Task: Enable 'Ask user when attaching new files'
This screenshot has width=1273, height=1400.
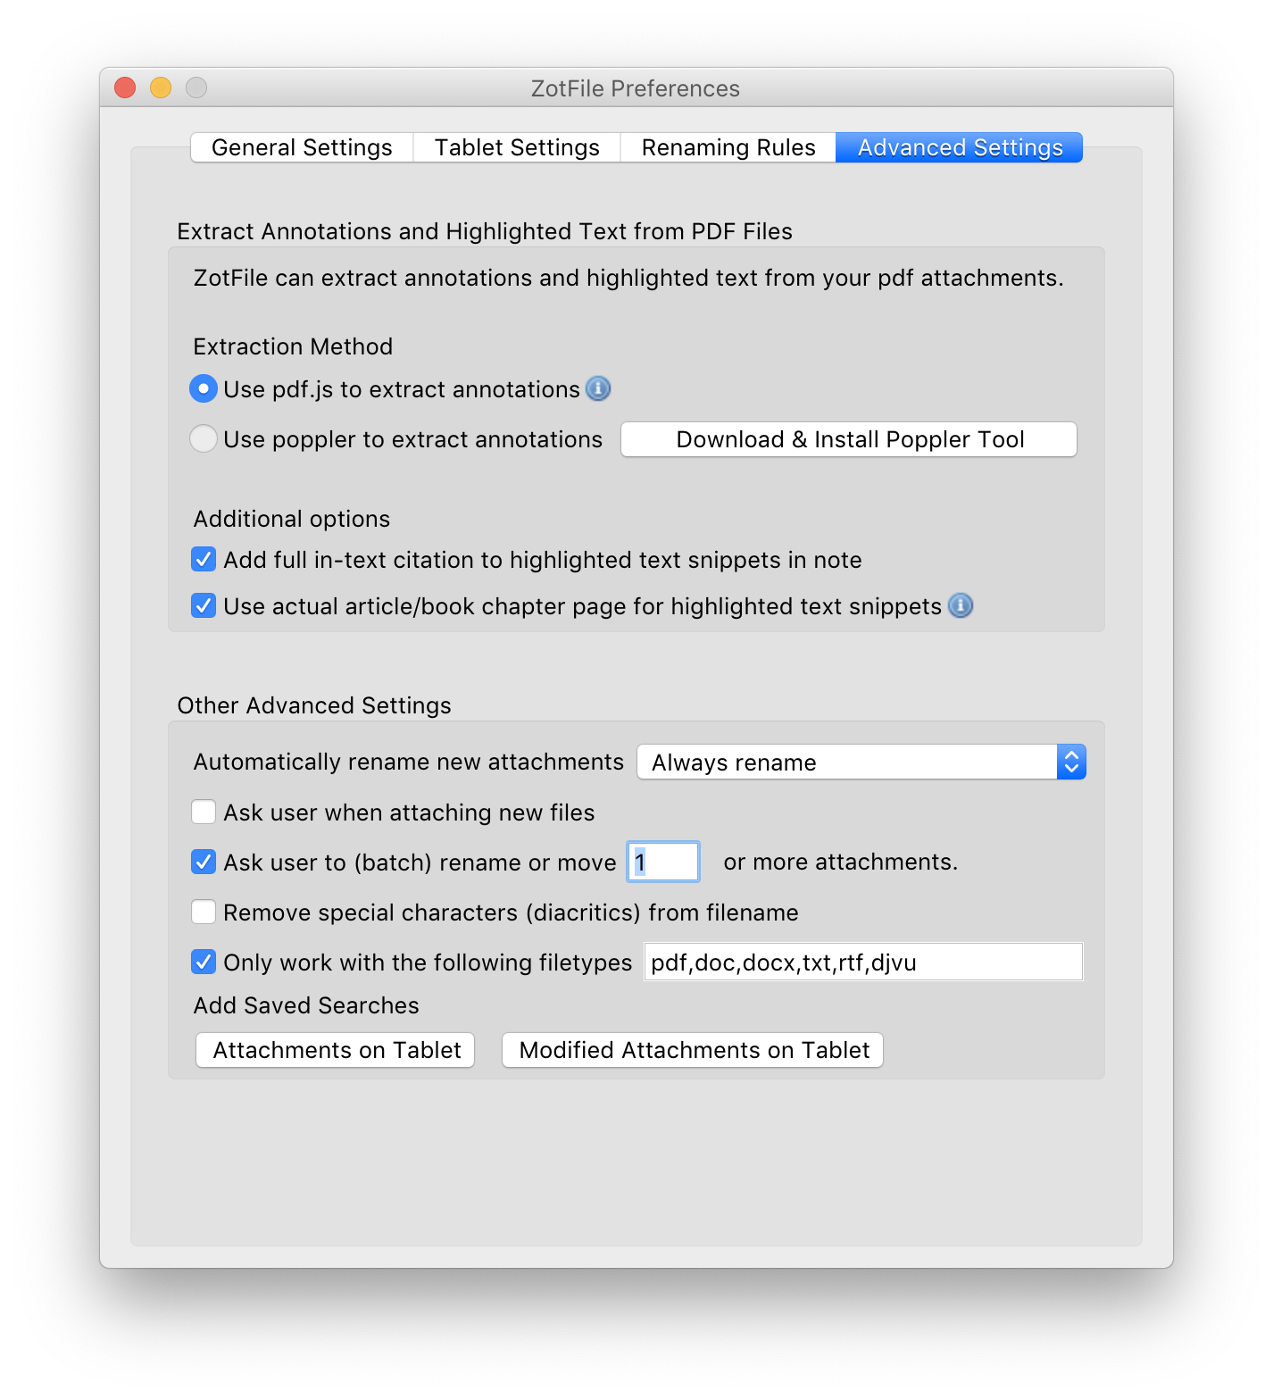Action: coord(204,812)
